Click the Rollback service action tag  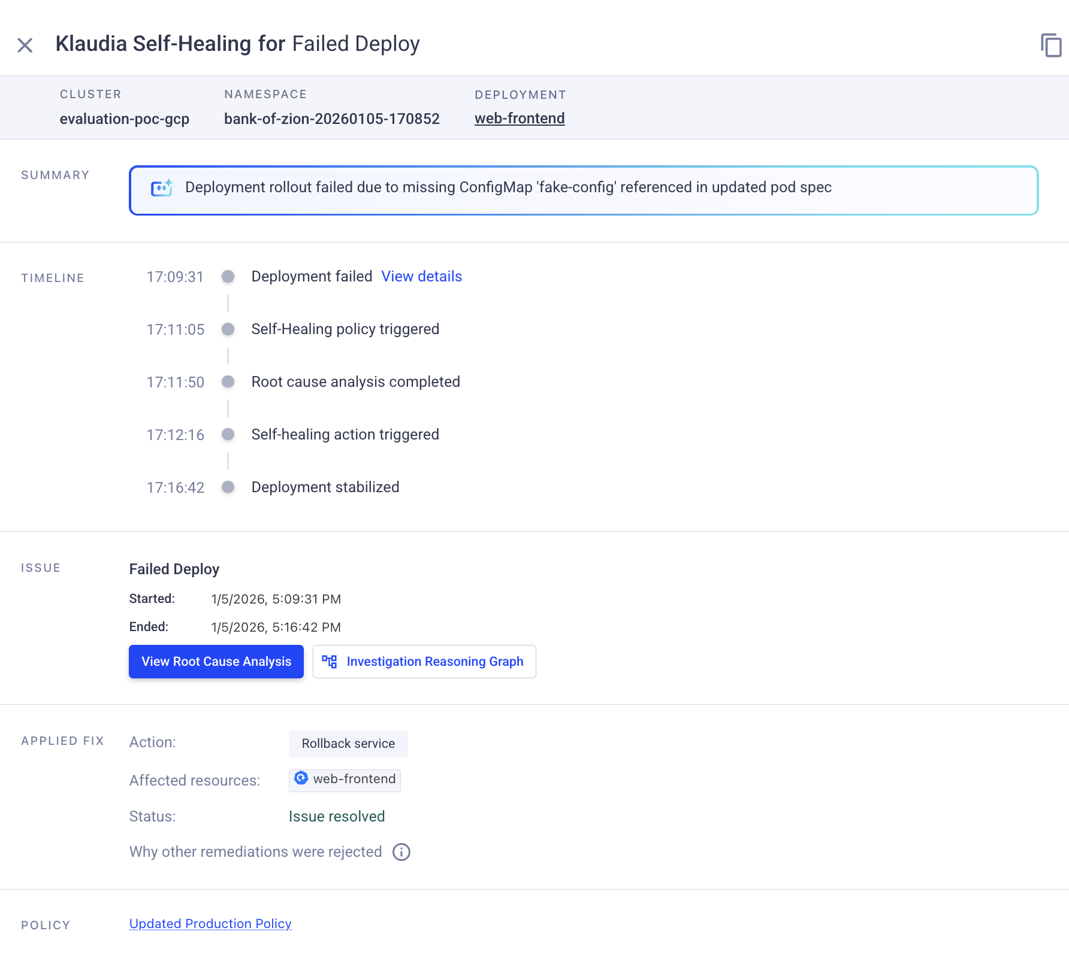pyautogui.click(x=348, y=744)
